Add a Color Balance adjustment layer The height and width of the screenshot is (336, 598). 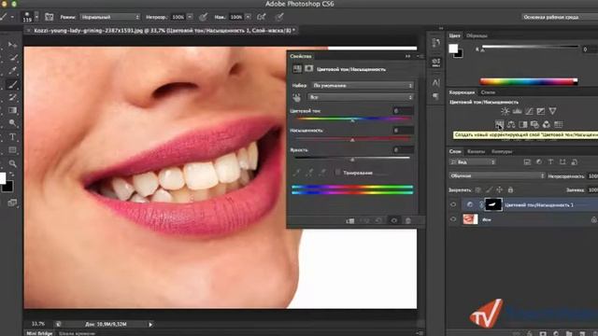511,124
